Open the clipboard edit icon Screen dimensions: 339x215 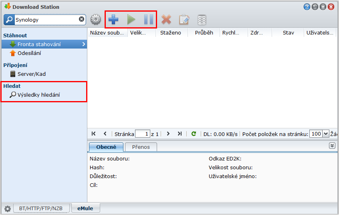tap(184, 20)
